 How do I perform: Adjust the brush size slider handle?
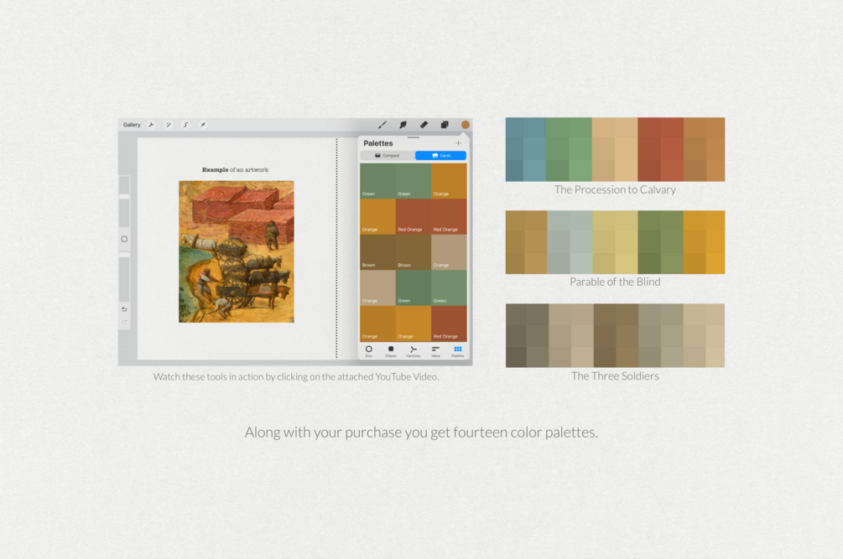point(124,197)
